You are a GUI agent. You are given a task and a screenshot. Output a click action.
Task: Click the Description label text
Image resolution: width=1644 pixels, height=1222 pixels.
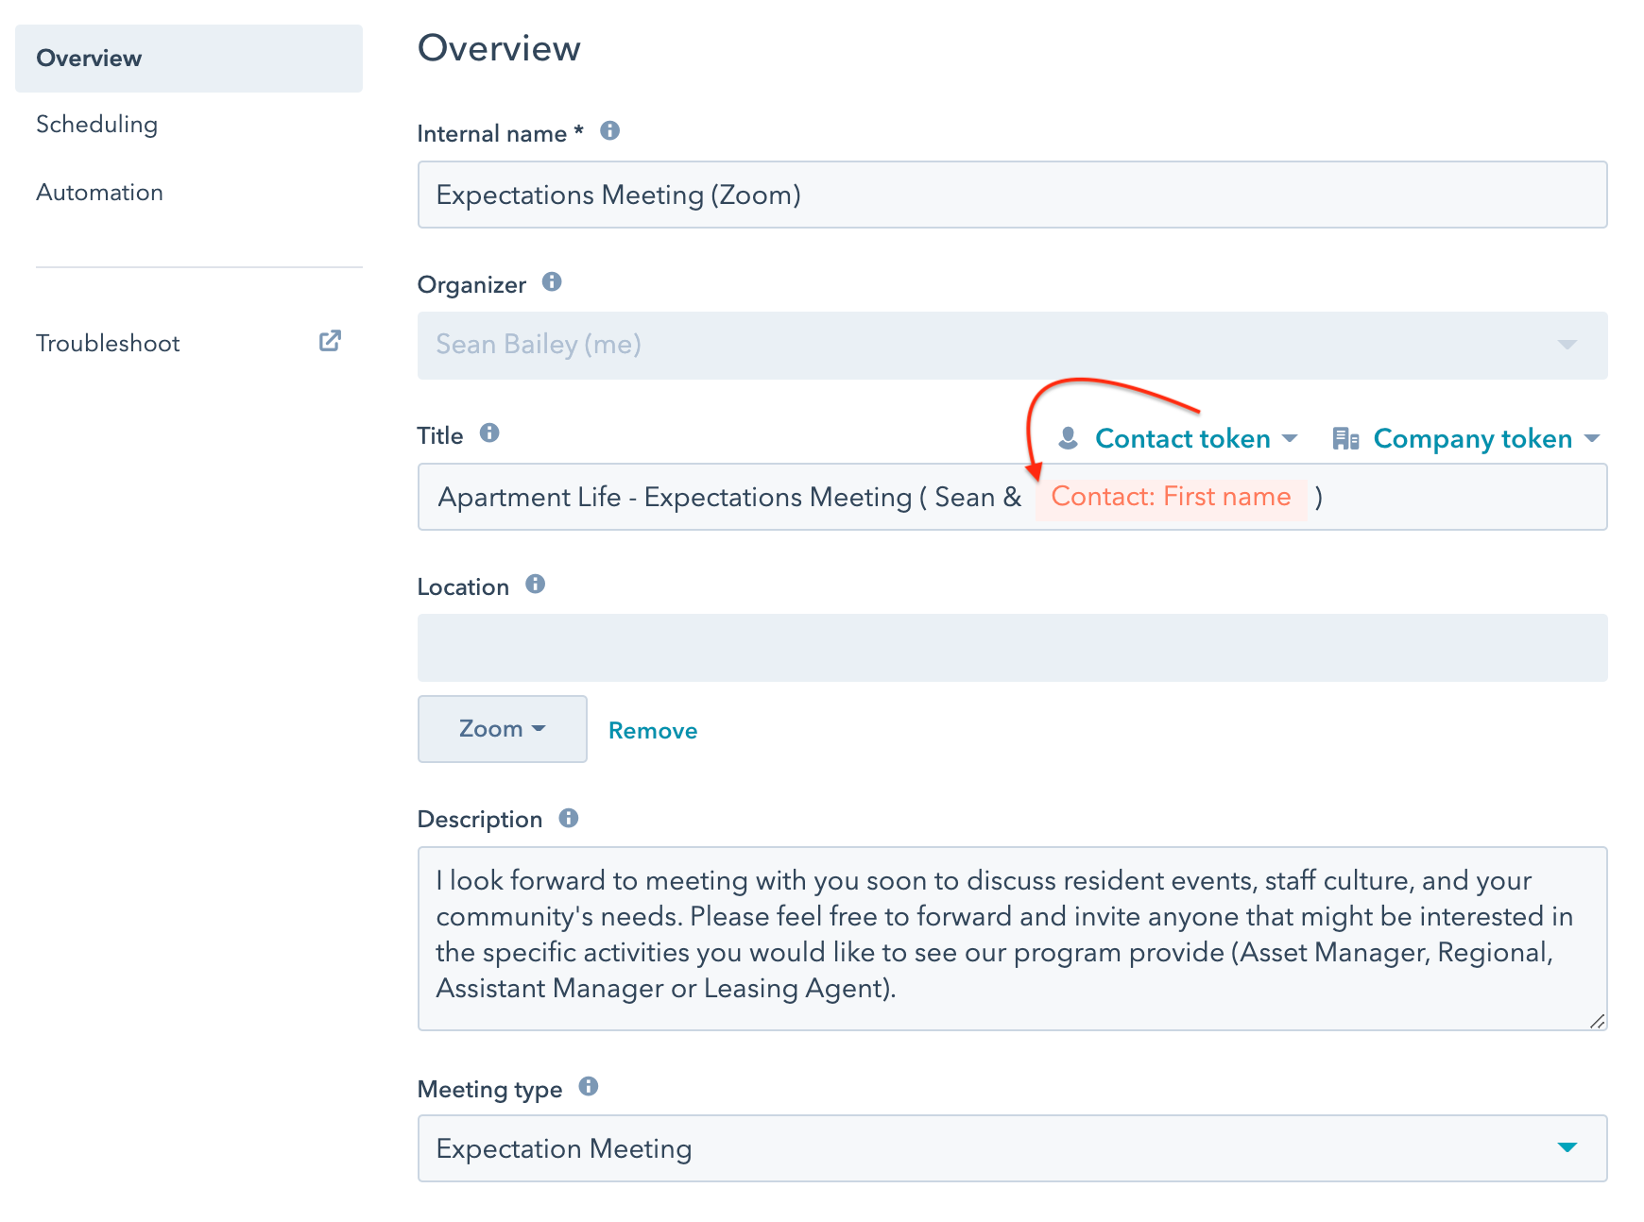coord(480,820)
